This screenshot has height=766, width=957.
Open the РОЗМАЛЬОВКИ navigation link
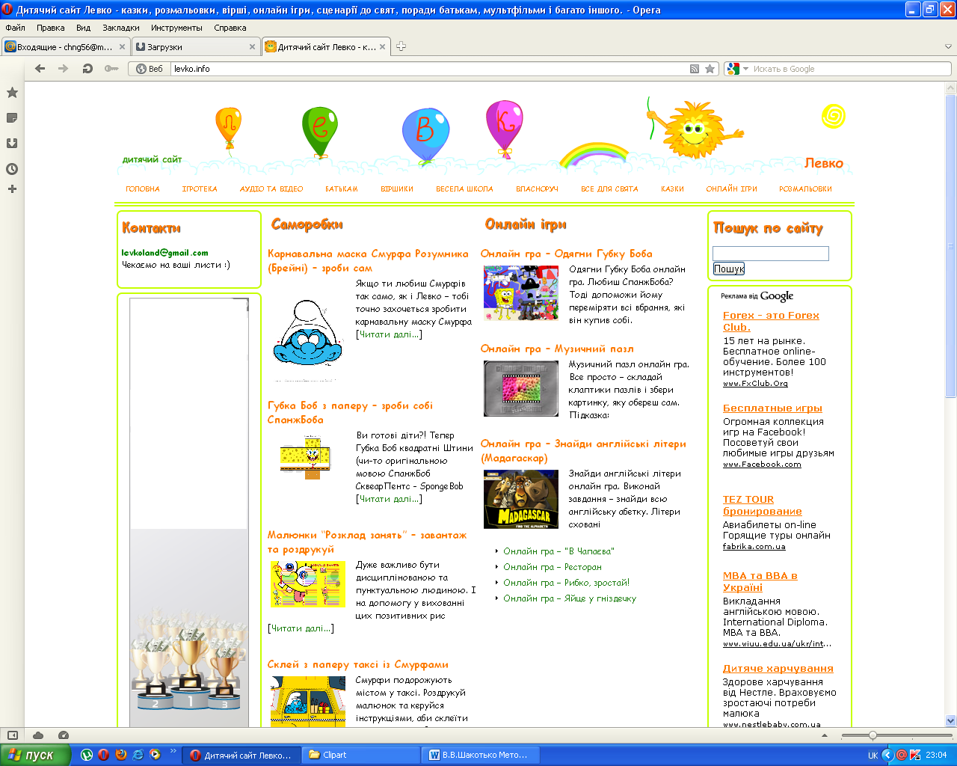pos(805,189)
